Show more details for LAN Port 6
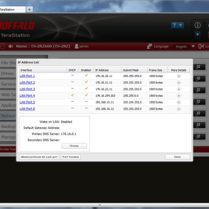The width and height of the screenshot is (209, 209). click(x=179, y=109)
